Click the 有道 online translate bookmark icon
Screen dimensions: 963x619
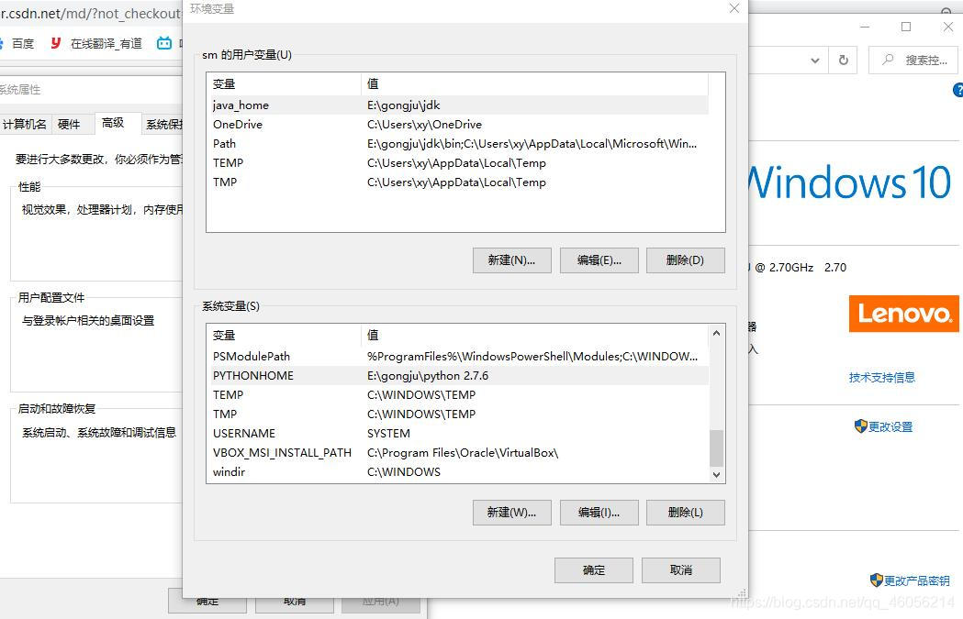tap(56, 43)
